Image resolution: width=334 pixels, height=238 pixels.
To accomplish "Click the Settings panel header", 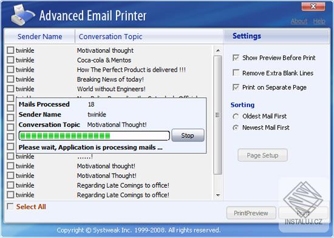I will 276,36.
